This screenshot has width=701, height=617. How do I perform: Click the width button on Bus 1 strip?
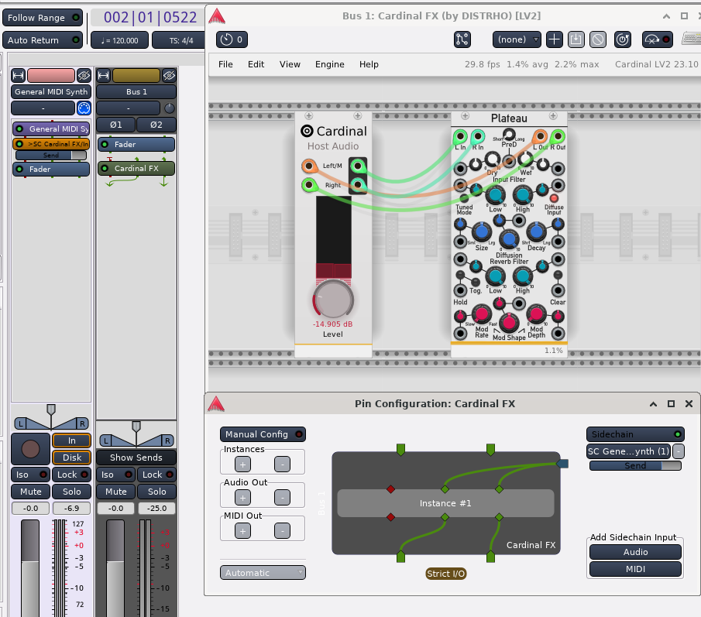coord(104,75)
